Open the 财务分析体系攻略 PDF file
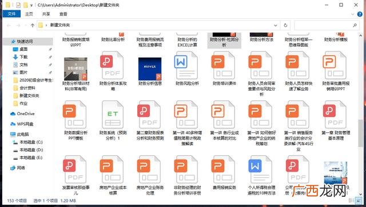Image resolution: width=366 pixels, height=207 pixels. point(113,72)
